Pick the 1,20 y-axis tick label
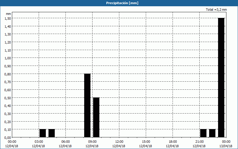Viewport: 238px width, 149px height. tap(8, 42)
